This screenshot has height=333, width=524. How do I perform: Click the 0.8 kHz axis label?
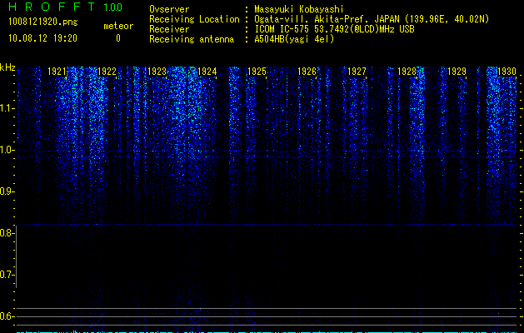click(x=7, y=233)
